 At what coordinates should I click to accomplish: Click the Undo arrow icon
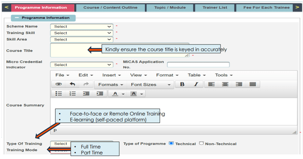point(72,84)
